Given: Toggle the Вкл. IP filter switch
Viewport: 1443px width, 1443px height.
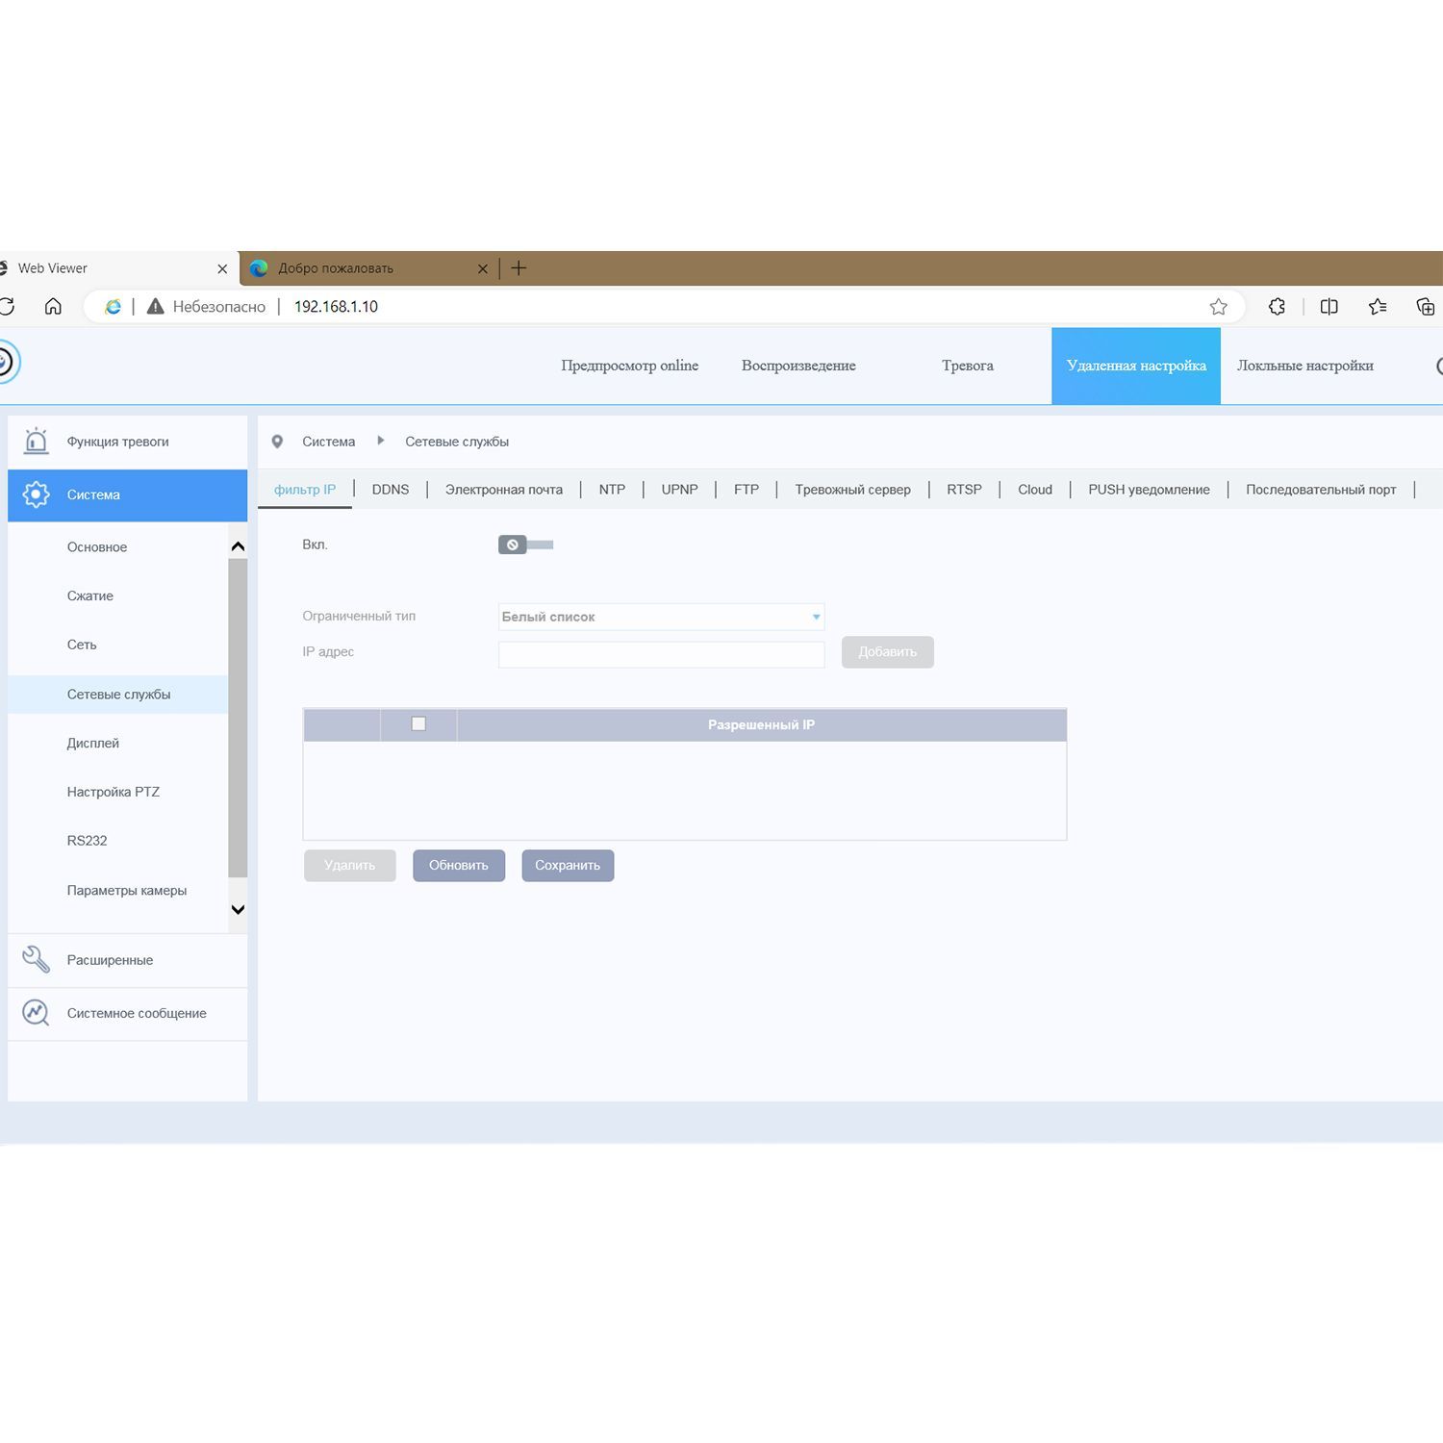Looking at the screenshot, I should click(525, 544).
